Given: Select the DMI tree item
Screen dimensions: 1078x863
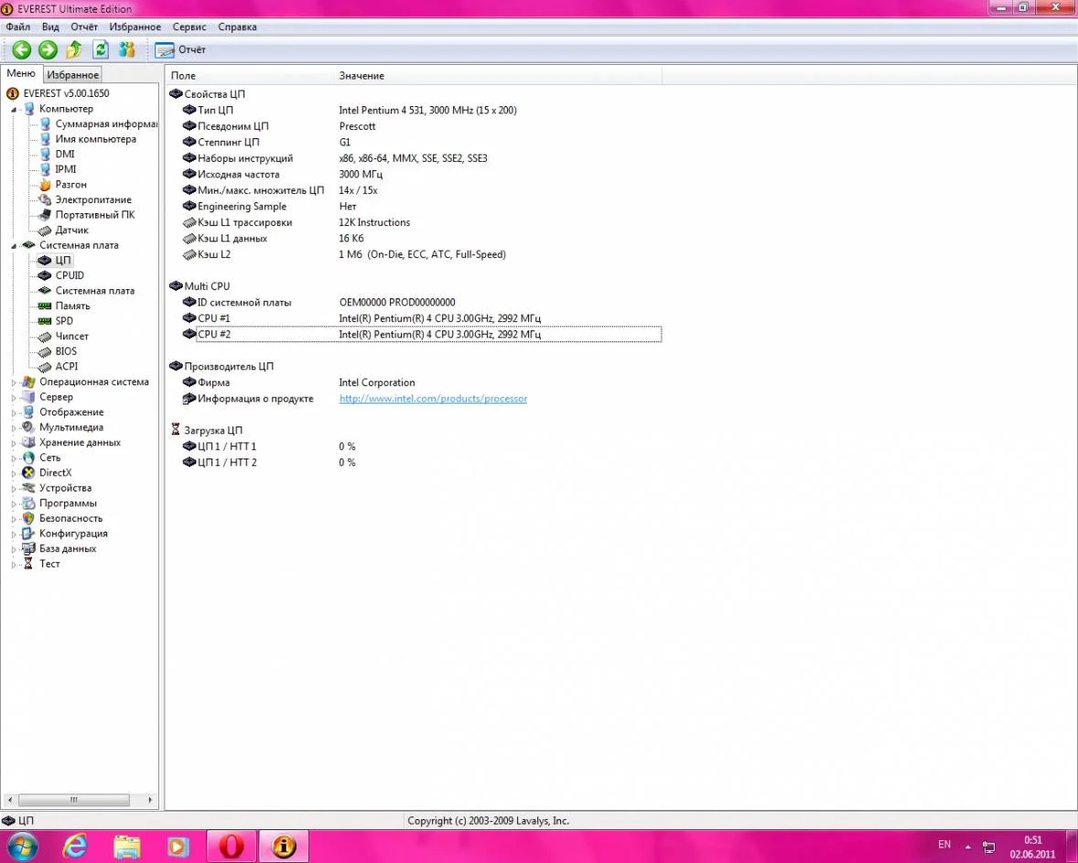Looking at the screenshot, I should point(65,154).
